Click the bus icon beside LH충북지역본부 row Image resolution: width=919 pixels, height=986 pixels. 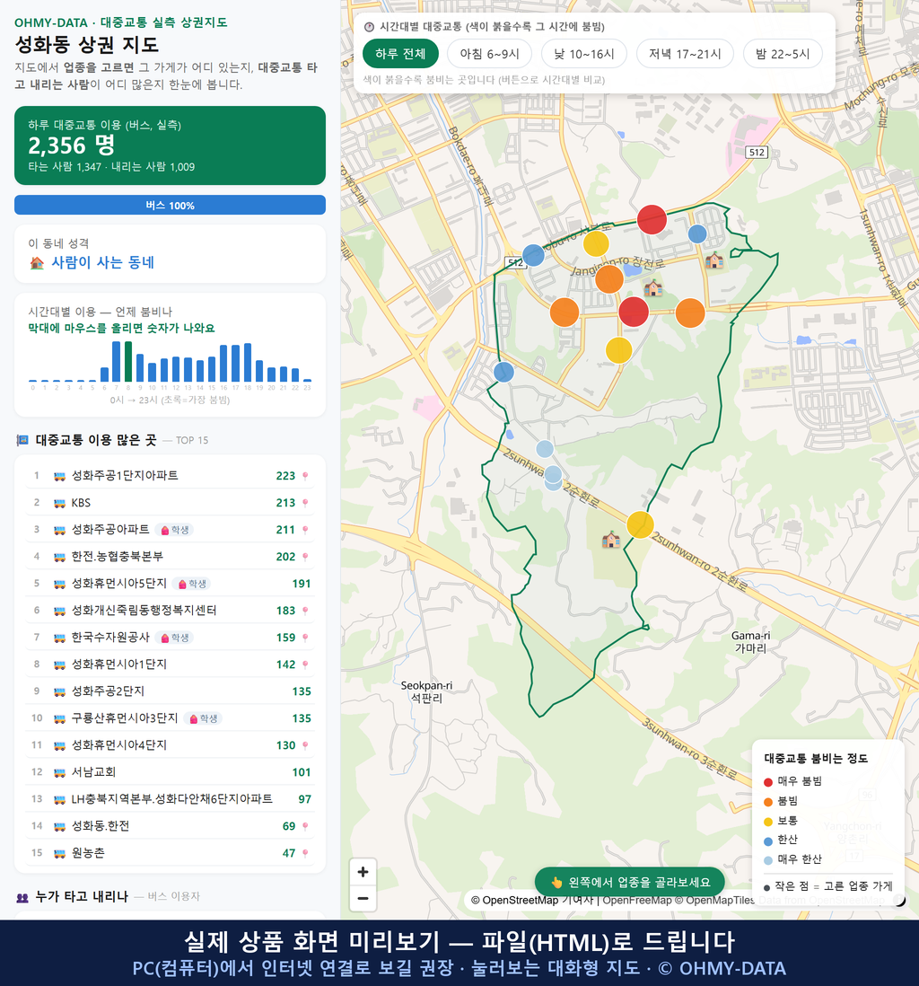(60, 800)
